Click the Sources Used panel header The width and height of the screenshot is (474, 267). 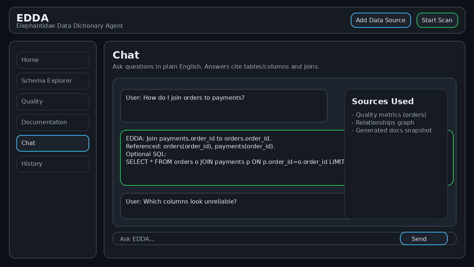[x=383, y=101]
